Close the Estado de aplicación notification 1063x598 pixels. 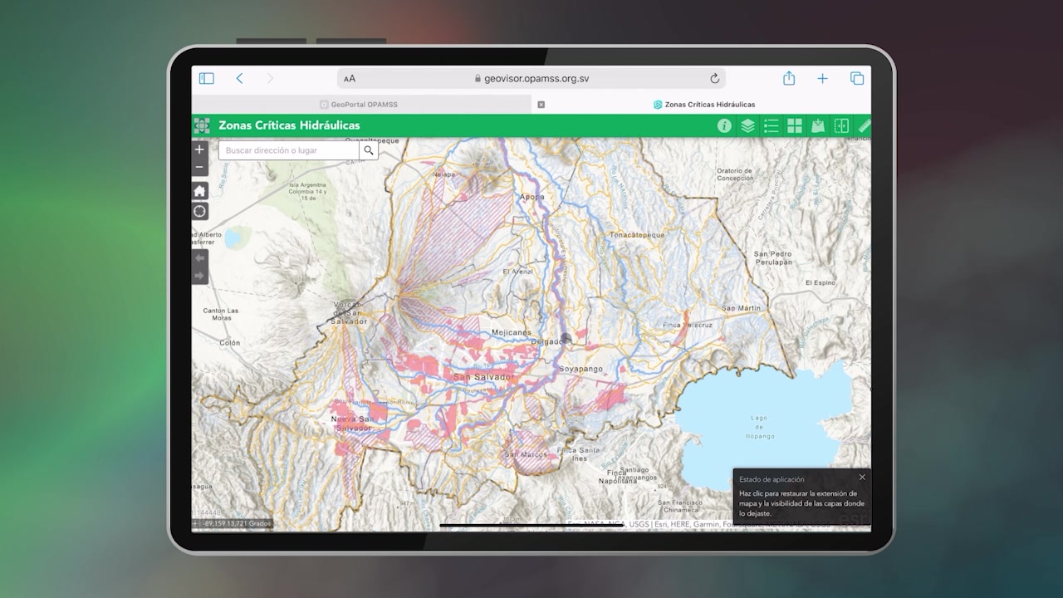(862, 478)
